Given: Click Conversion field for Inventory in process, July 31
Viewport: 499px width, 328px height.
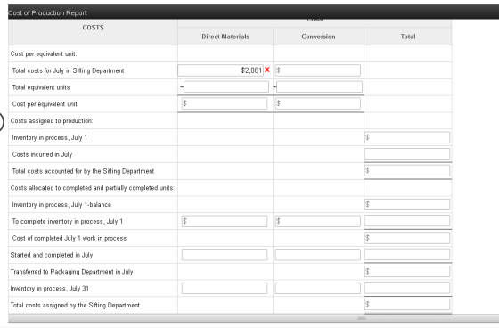Looking at the screenshot, I should tap(317, 288).
